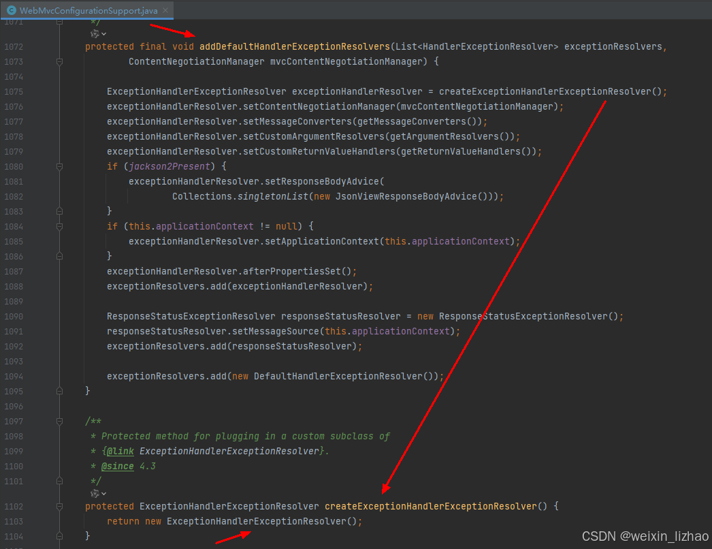Click the fold end marker at line 1104
This screenshot has width=712, height=549.
click(x=59, y=536)
